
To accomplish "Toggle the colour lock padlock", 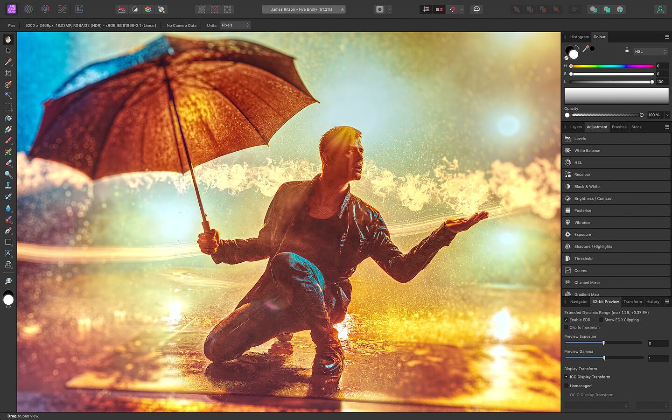I will [627, 50].
